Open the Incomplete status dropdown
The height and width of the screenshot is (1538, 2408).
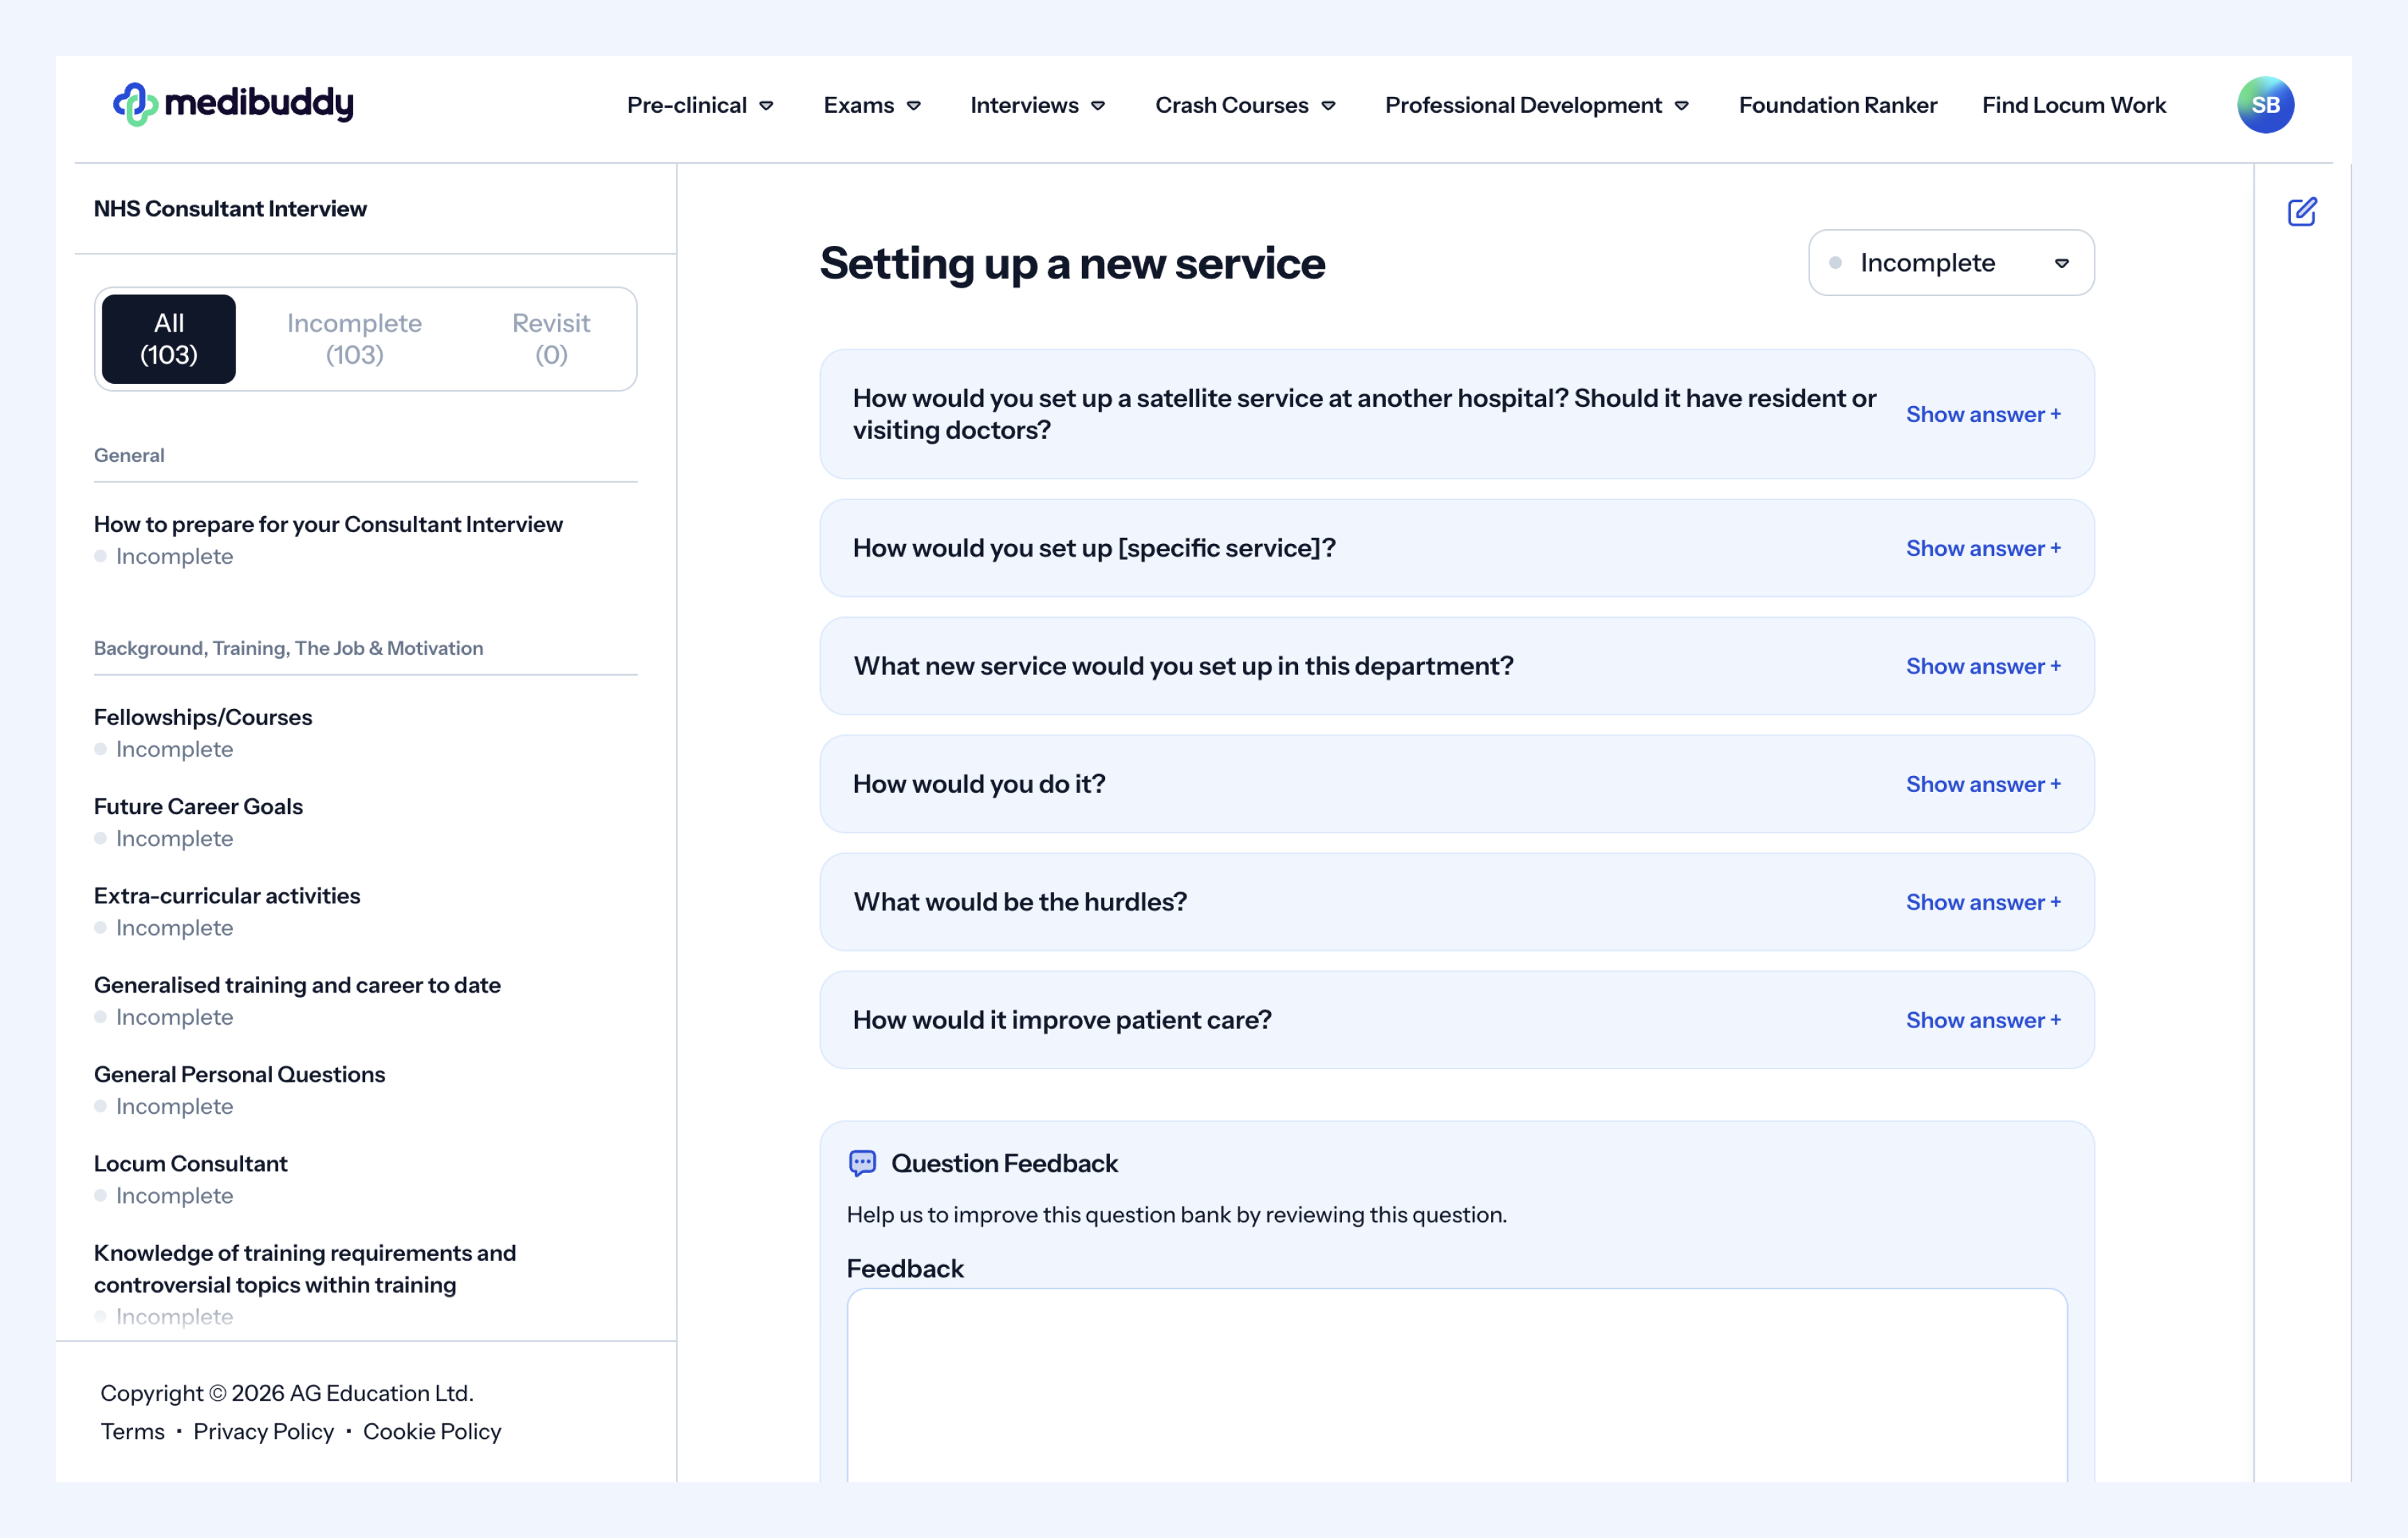tap(1950, 263)
